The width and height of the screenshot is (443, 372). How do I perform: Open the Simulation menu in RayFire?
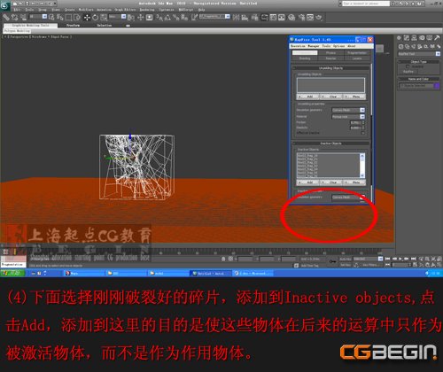coord(298,46)
